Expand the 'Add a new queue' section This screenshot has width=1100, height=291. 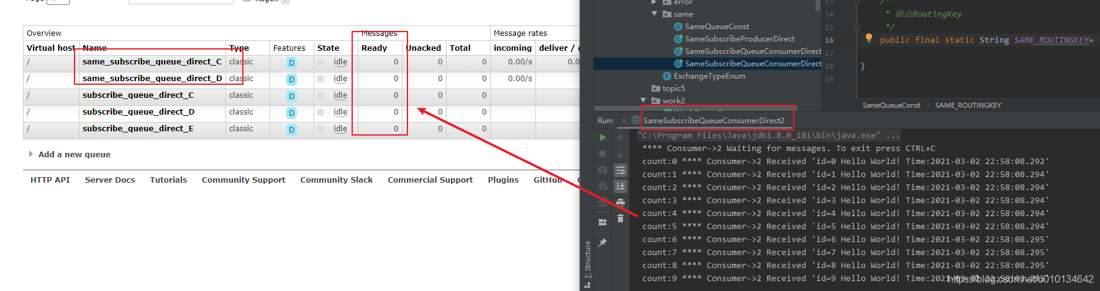31,154
